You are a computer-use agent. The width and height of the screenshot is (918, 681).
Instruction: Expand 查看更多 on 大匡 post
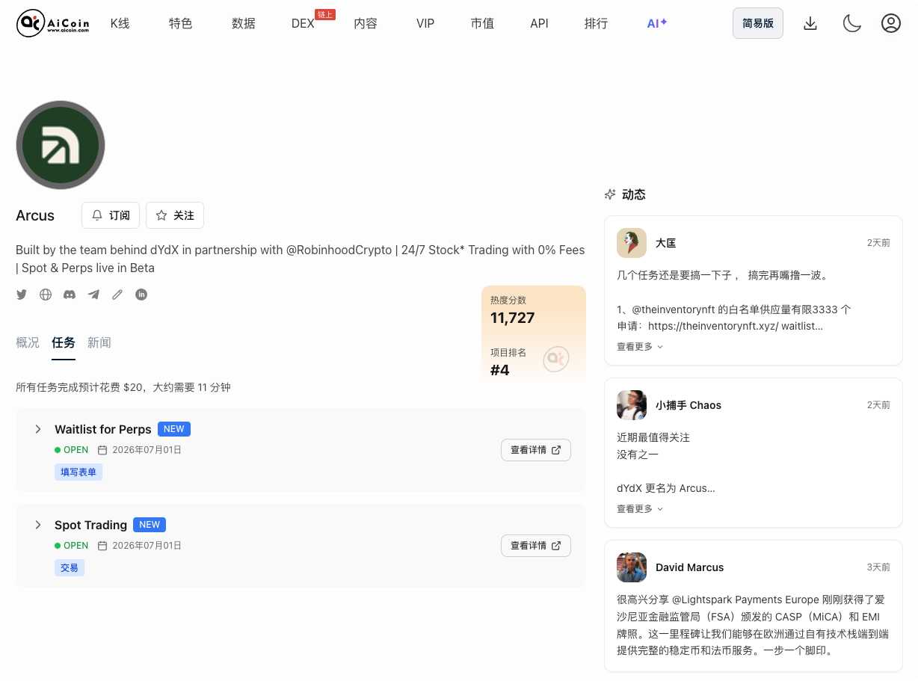click(640, 347)
